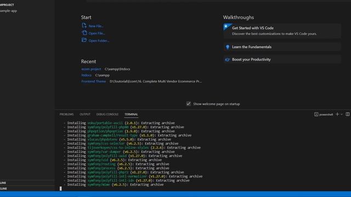
Task: Click the Open File icon
Action: pyautogui.click(x=84, y=33)
